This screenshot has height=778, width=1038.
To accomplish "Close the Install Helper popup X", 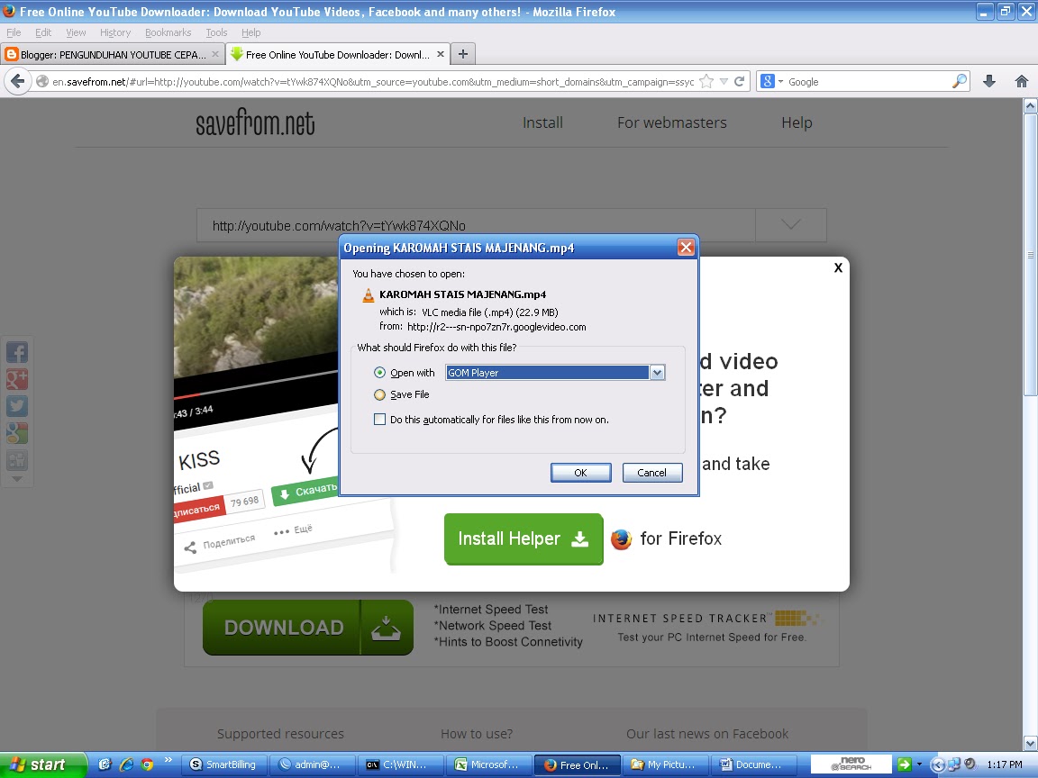I will [838, 268].
